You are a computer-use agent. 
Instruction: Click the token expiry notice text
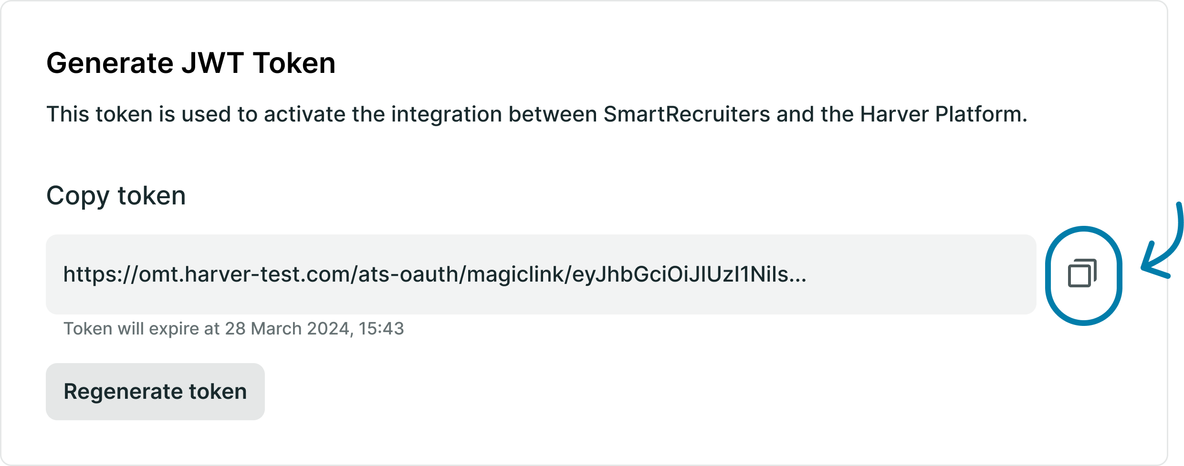tap(233, 329)
